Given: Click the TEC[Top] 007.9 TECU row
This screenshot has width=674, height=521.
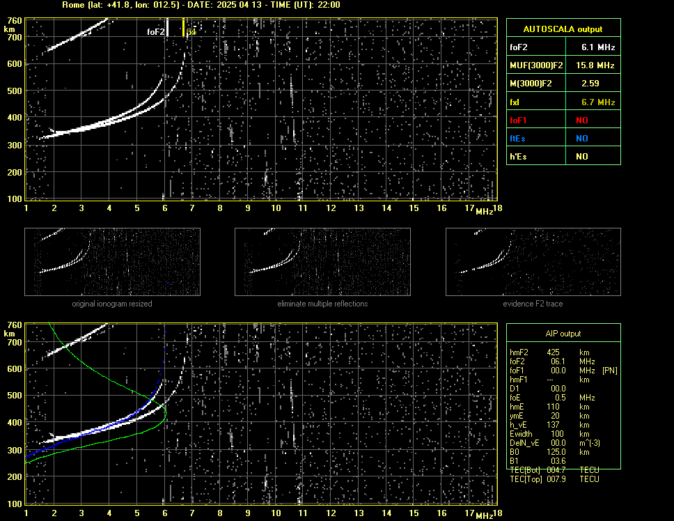Looking at the screenshot, I should click(554, 479).
